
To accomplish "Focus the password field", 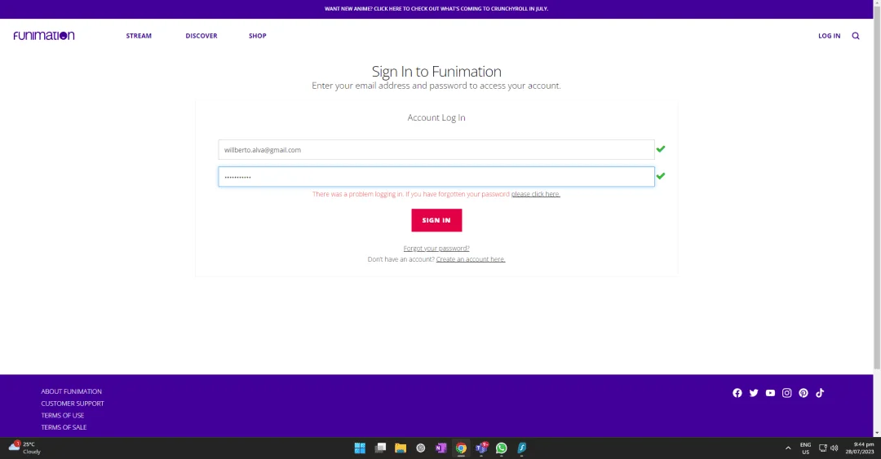I will 436,176.
